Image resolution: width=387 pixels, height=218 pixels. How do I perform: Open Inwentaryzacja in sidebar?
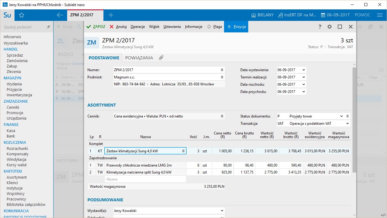coord(19,95)
